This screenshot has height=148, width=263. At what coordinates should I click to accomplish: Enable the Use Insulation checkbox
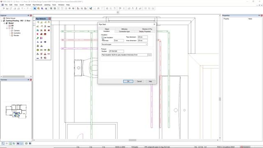tap(102, 37)
